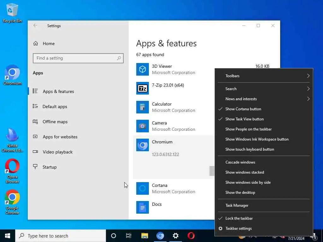Open Apps for websites settings
The width and height of the screenshot is (323, 242).
[78, 137]
